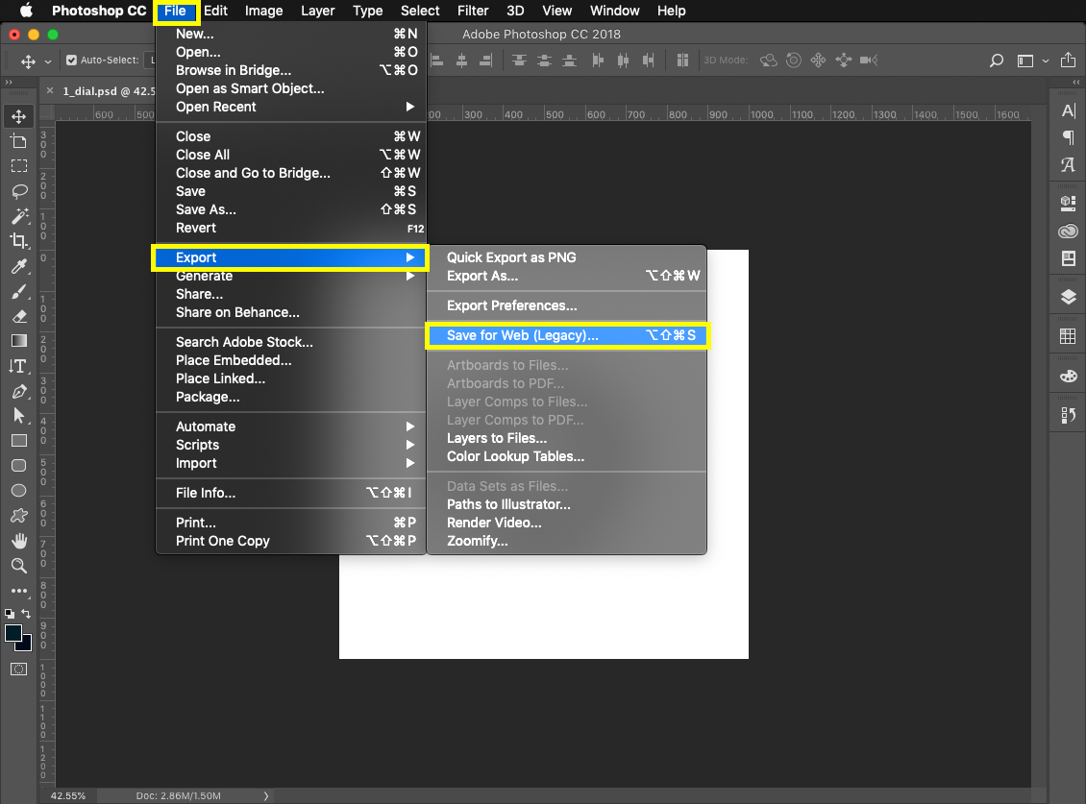Image resolution: width=1086 pixels, height=804 pixels.
Task: Choose Save for Web (Legacy)
Action: point(567,335)
